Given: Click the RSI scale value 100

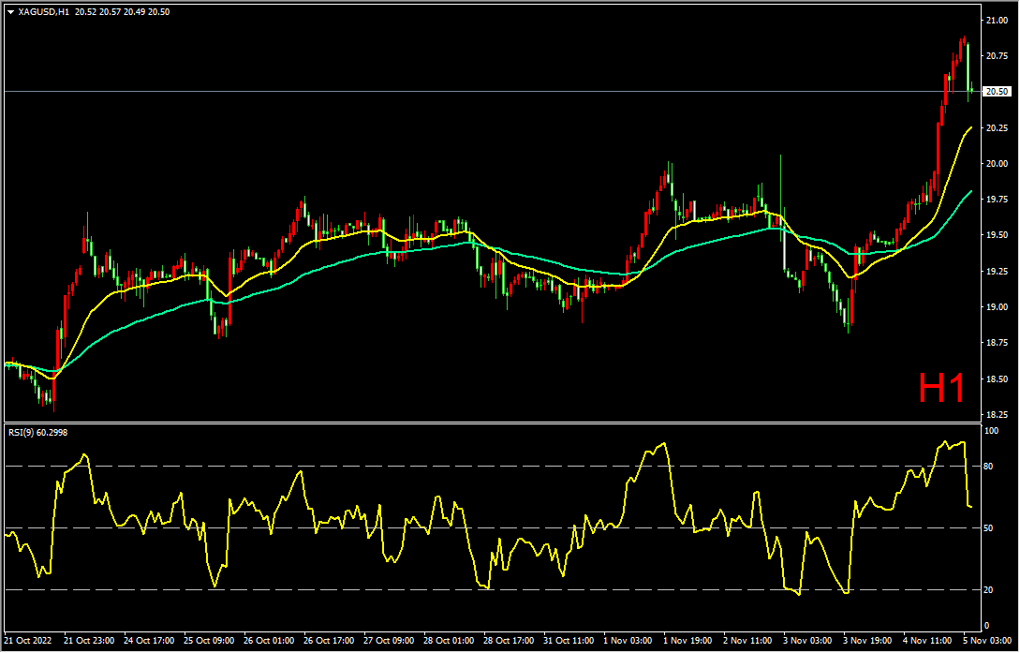Looking at the screenshot, I should (x=992, y=431).
